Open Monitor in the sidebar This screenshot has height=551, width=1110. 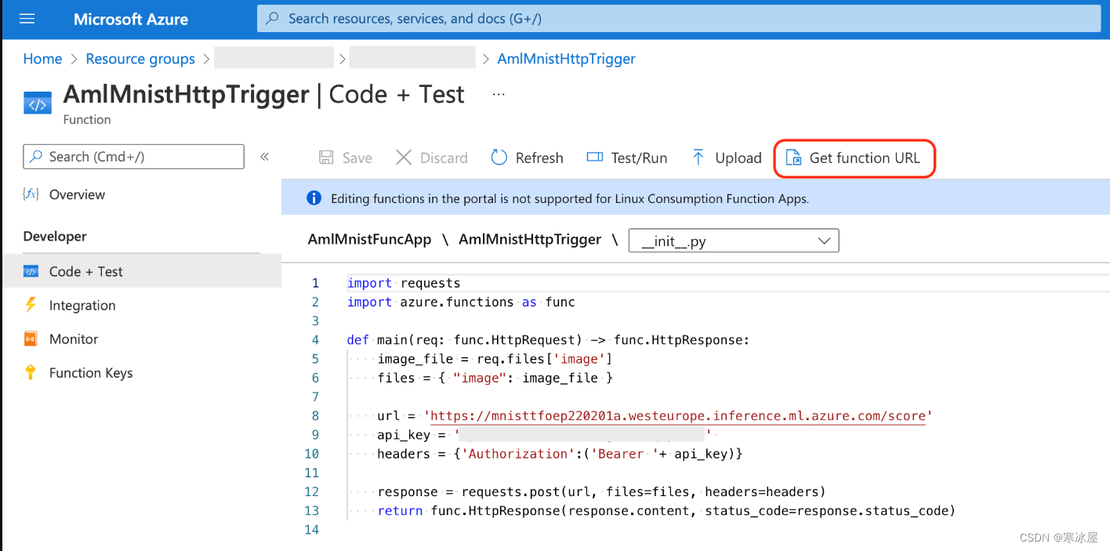(x=74, y=339)
